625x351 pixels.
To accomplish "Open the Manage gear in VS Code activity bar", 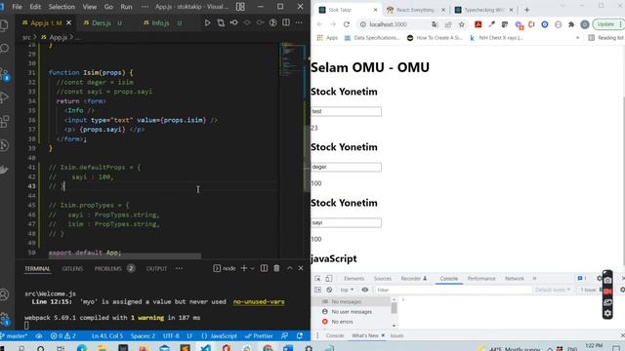I will [x=4, y=319].
